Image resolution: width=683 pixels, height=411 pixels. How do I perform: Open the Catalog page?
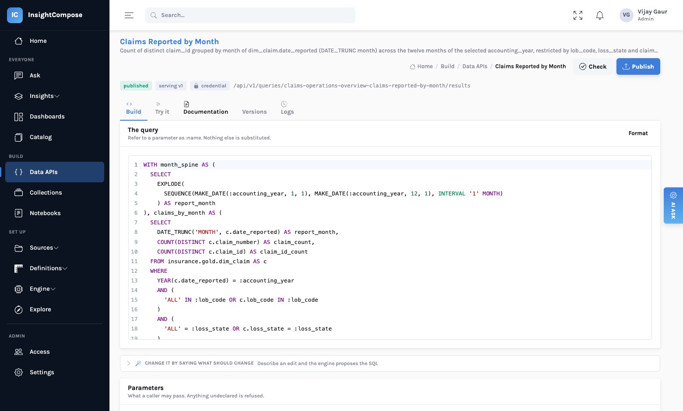[55, 137]
